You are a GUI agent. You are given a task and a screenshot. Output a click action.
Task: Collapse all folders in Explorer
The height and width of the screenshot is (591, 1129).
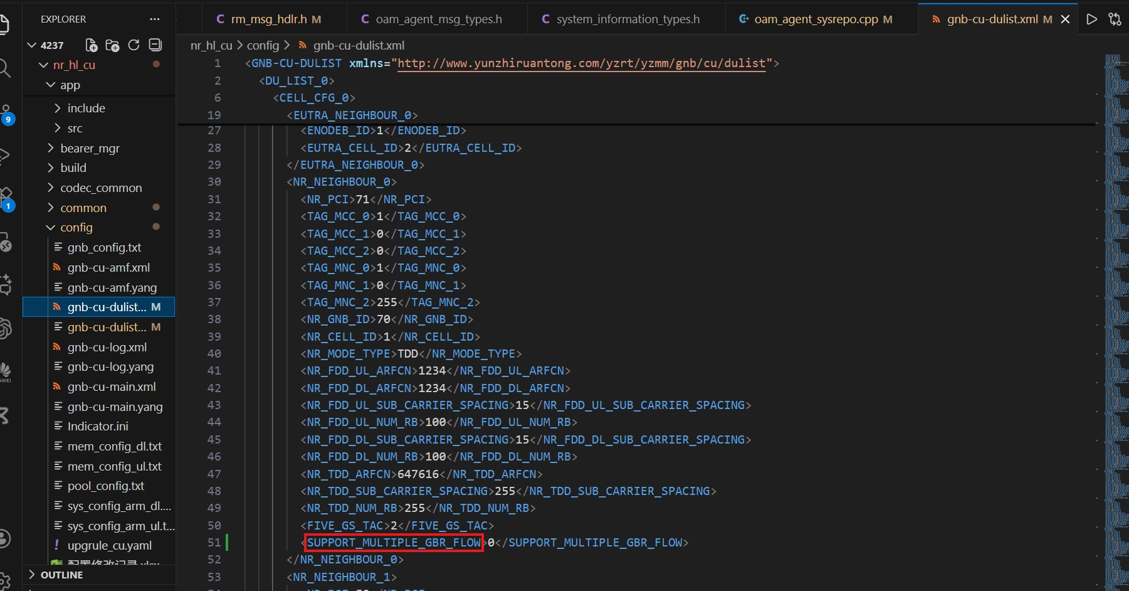click(x=155, y=45)
